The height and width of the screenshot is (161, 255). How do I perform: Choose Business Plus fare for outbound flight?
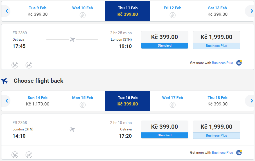(x=216, y=40)
